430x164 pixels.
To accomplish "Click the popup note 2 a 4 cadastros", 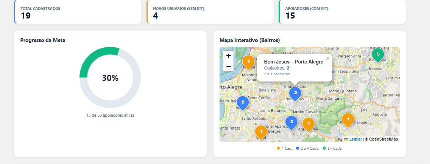I will click(277, 74).
